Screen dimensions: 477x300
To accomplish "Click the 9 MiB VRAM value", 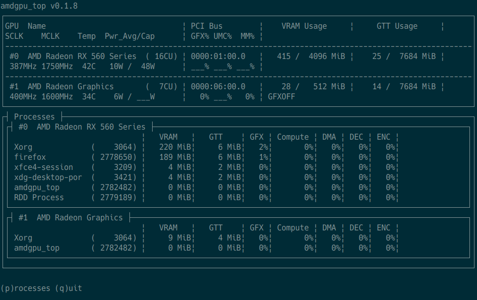I will tap(179, 238).
